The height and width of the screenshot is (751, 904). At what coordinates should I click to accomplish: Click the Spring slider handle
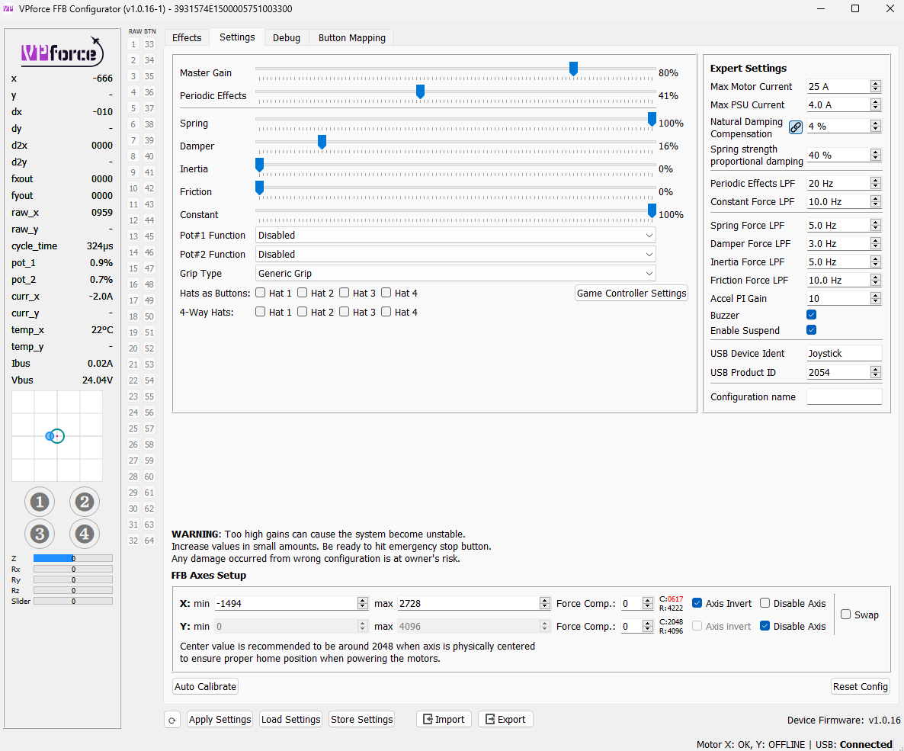click(652, 120)
